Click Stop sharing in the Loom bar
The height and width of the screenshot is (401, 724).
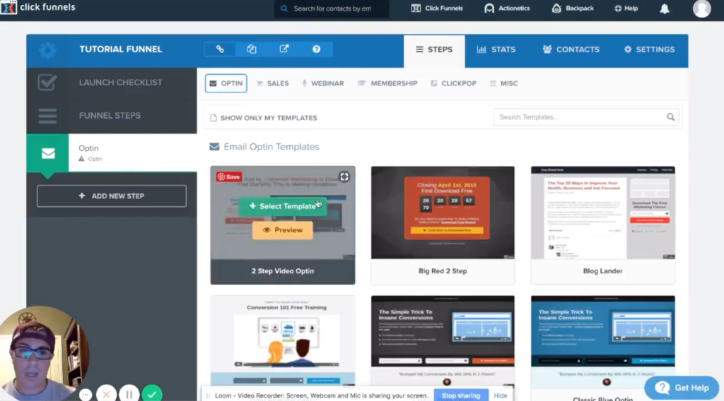point(461,395)
